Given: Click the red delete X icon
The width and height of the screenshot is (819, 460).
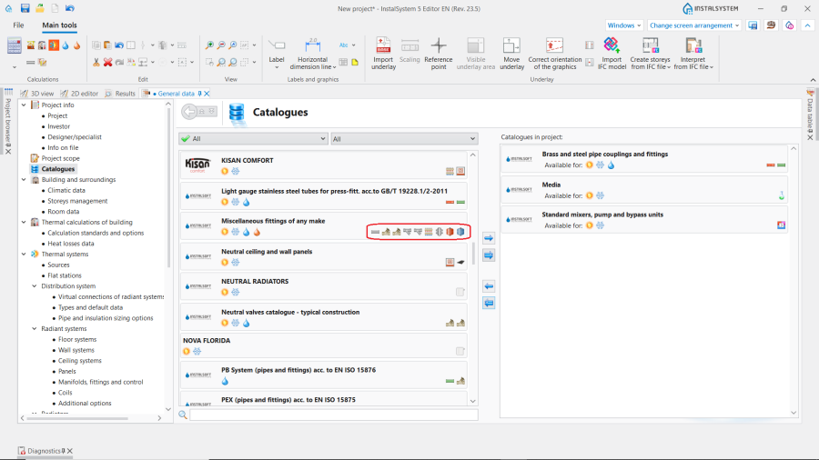Looking at the screenshot, I should tap(107, 62).
